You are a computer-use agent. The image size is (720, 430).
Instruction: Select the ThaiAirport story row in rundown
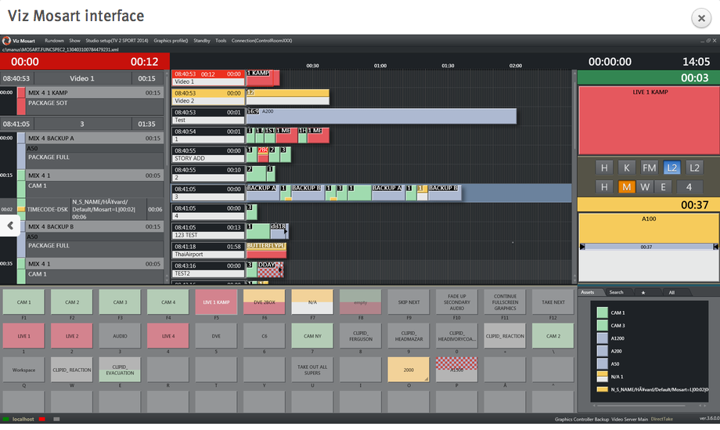208,251
